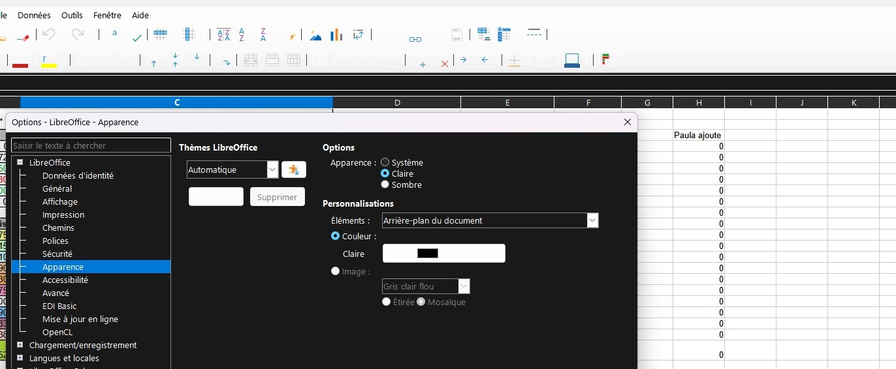Select Sécurité in the options tree
This screenshot has width=896, height=369.
[57, 254]
